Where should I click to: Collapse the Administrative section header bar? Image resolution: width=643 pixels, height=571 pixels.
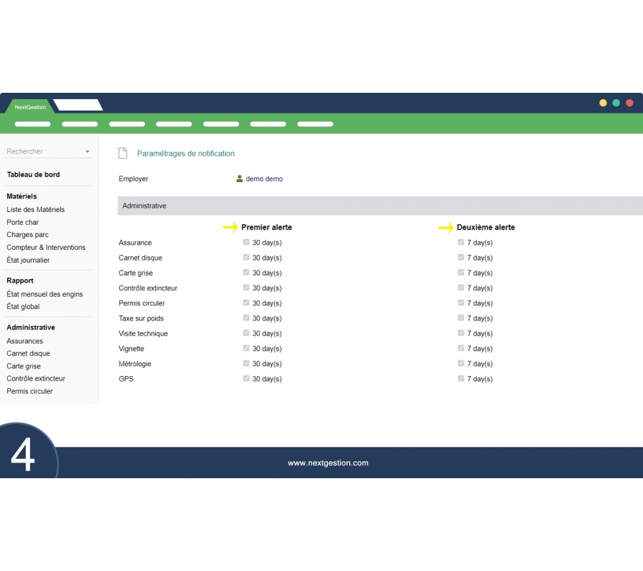point(380,206)
